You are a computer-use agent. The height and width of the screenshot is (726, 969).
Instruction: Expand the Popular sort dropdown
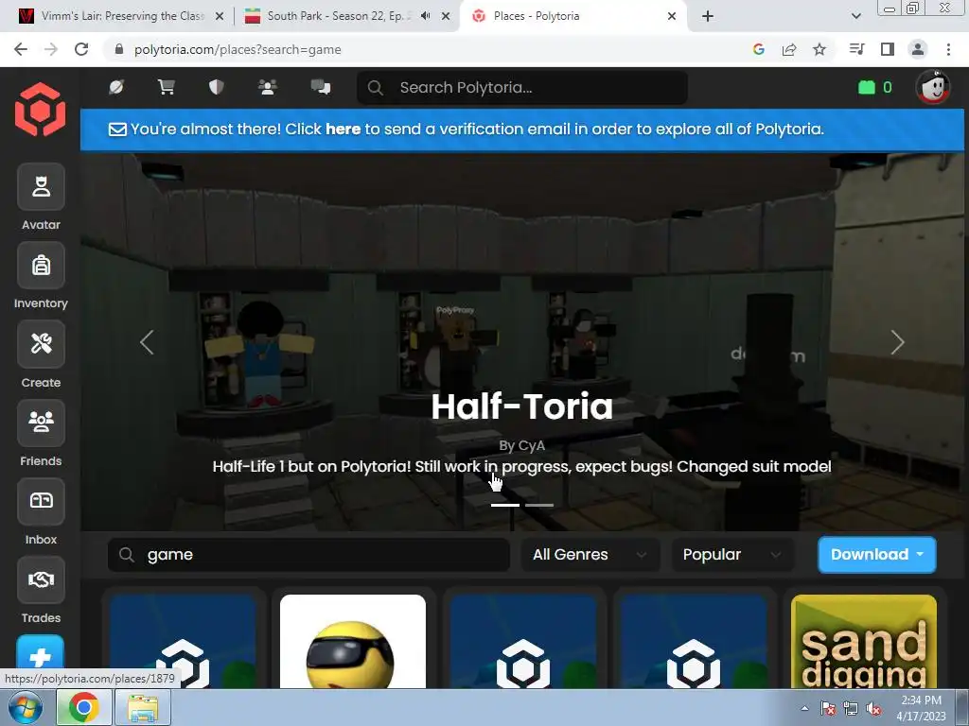(x=733, y=554)
